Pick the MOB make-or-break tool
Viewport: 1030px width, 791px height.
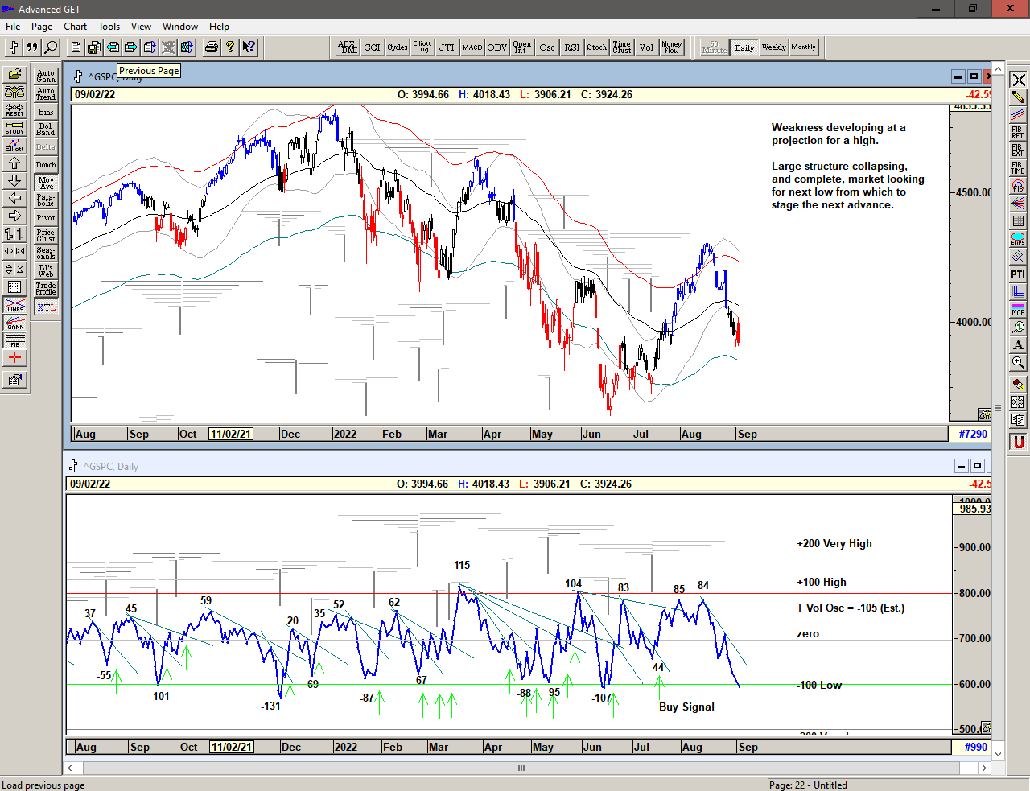click(1018, 310)
